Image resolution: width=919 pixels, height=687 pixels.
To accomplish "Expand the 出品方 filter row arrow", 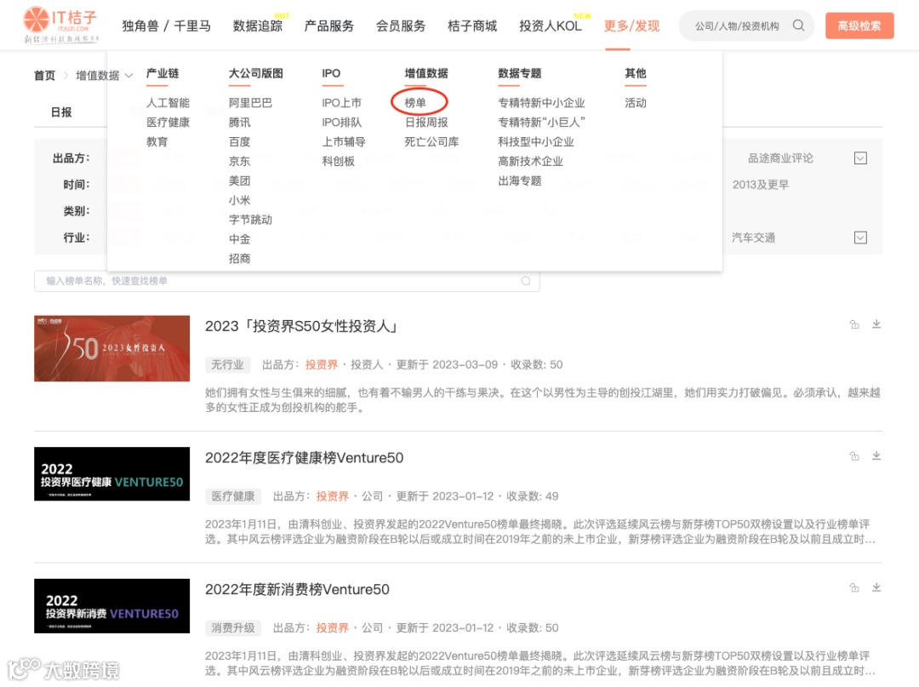I will (x=860, y=158).
